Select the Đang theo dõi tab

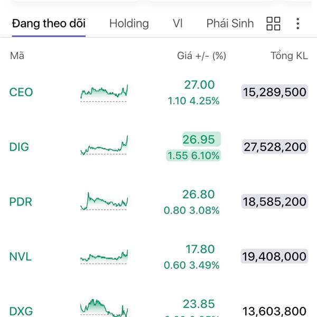(49, 23)
